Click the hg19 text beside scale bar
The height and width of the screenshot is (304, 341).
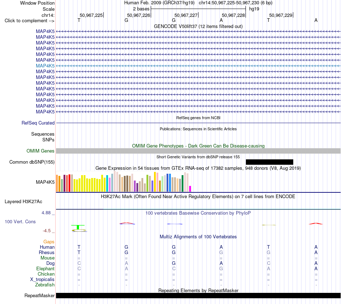[254, 9]
